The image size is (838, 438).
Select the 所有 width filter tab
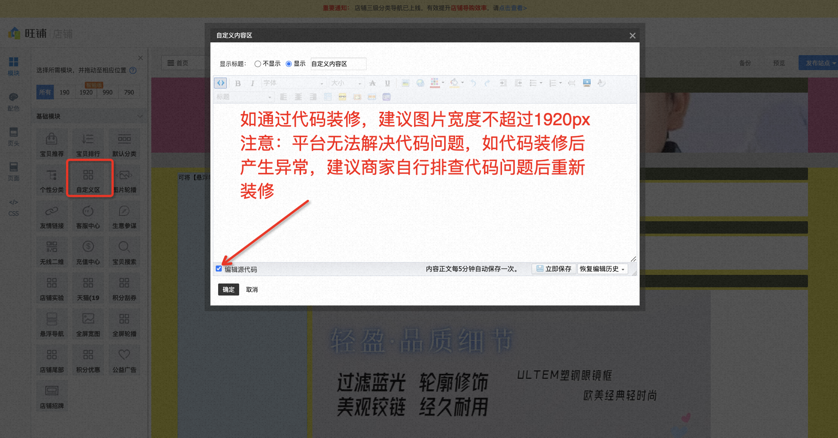45,92
